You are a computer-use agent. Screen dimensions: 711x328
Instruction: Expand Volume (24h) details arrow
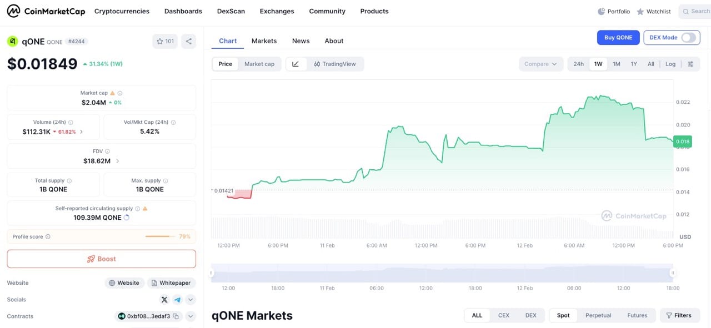[82, 132]
